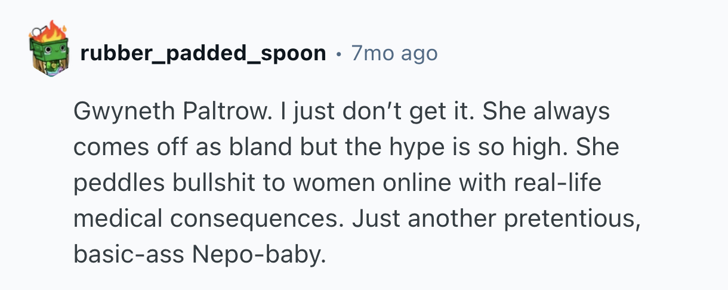The image size is (728, 290).
Task: Open rubber_padded_spoon's user profile
Action: 203,54
